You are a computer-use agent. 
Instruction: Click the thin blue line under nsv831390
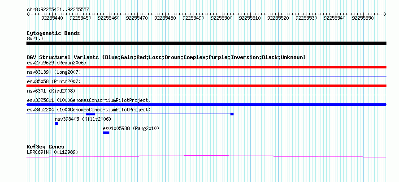click(206, 76)
